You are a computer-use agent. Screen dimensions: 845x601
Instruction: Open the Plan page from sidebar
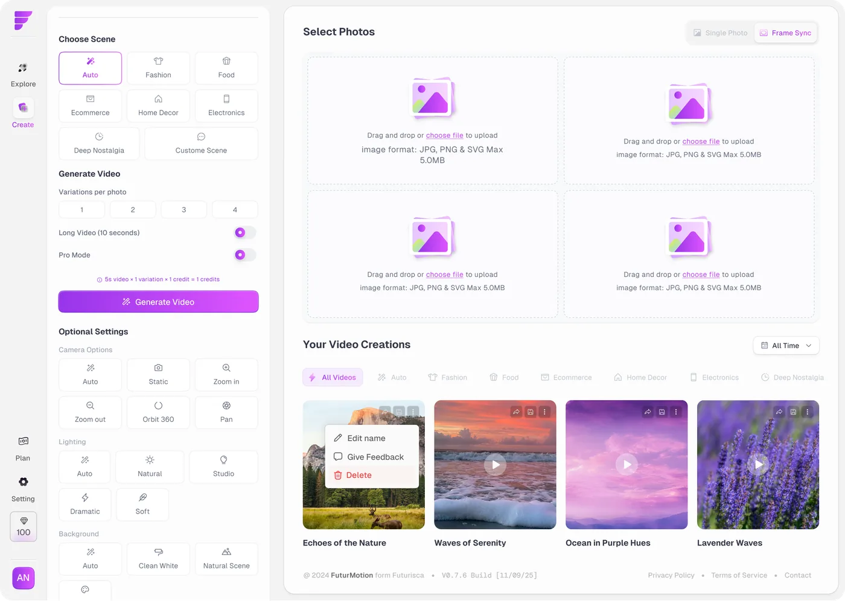23,448
